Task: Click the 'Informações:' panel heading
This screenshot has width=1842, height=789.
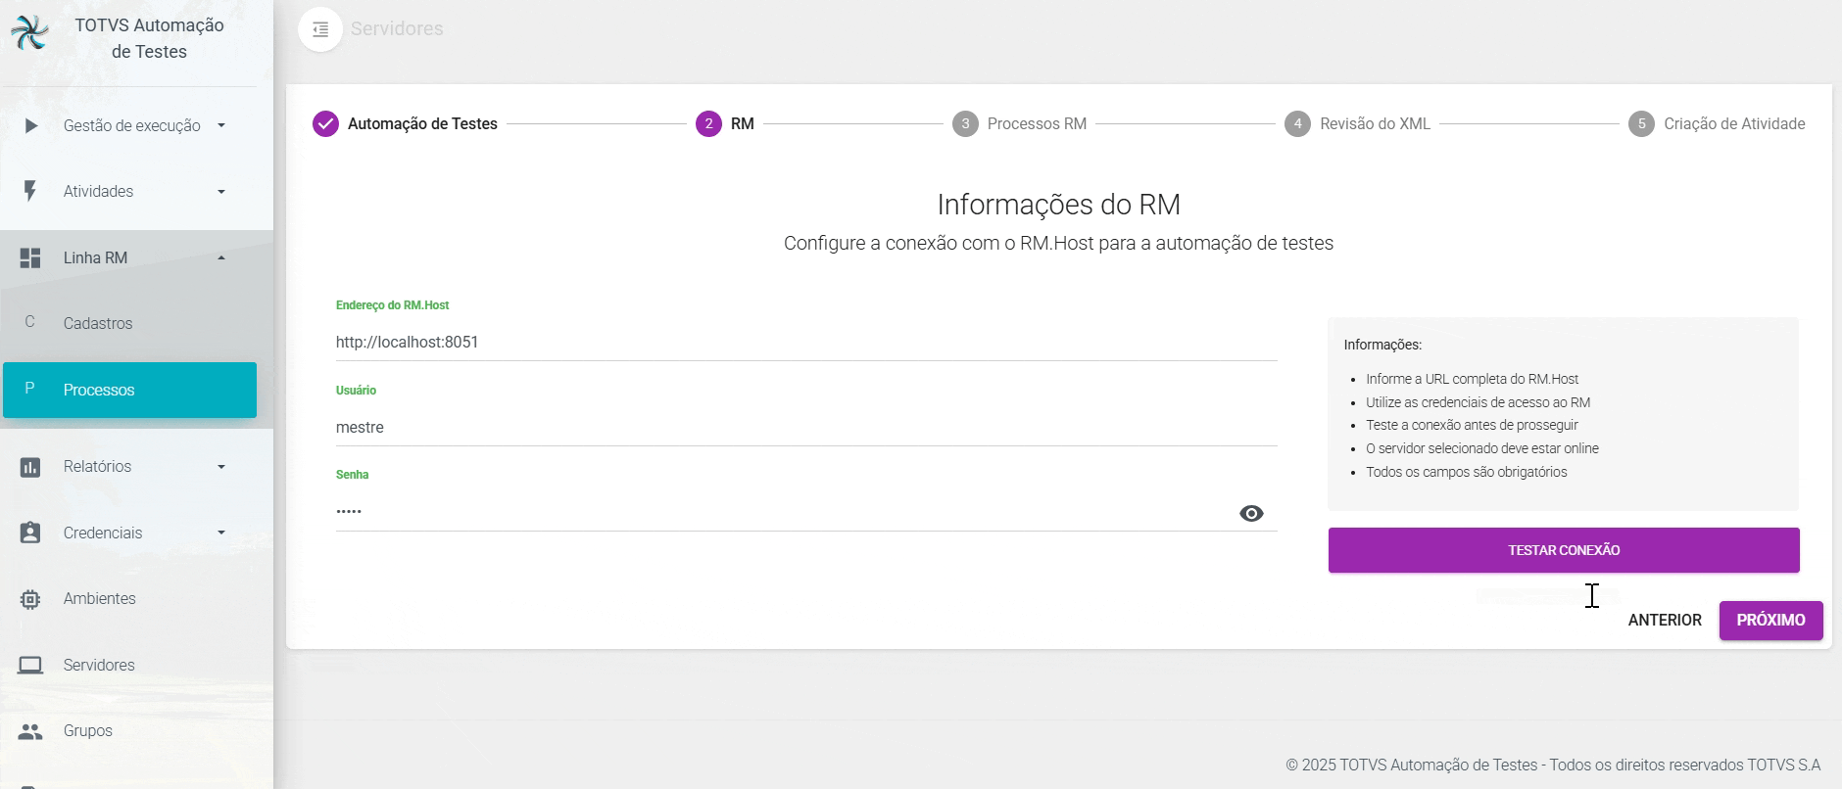Action: pyautogui.click(x=1382, y=346)
